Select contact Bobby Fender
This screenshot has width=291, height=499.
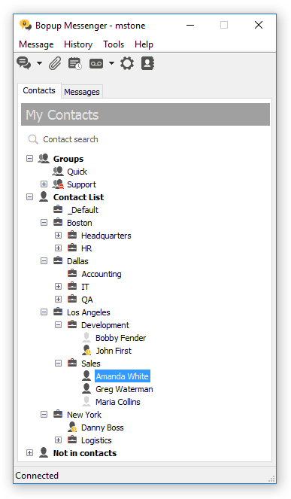point(120,338)
